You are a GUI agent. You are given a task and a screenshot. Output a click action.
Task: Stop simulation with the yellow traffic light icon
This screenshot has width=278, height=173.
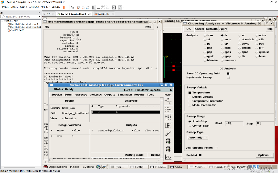click(168, 149)
